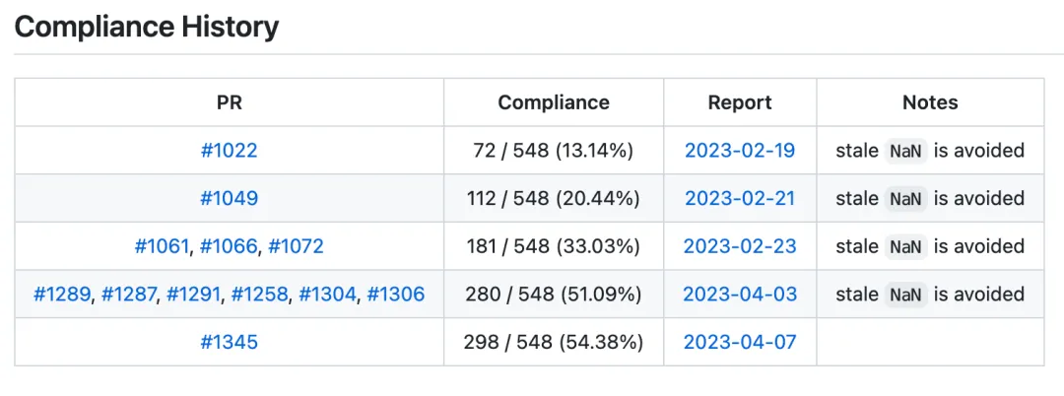
Task: Open pull request #1022 link
Action: pos(230,151)
